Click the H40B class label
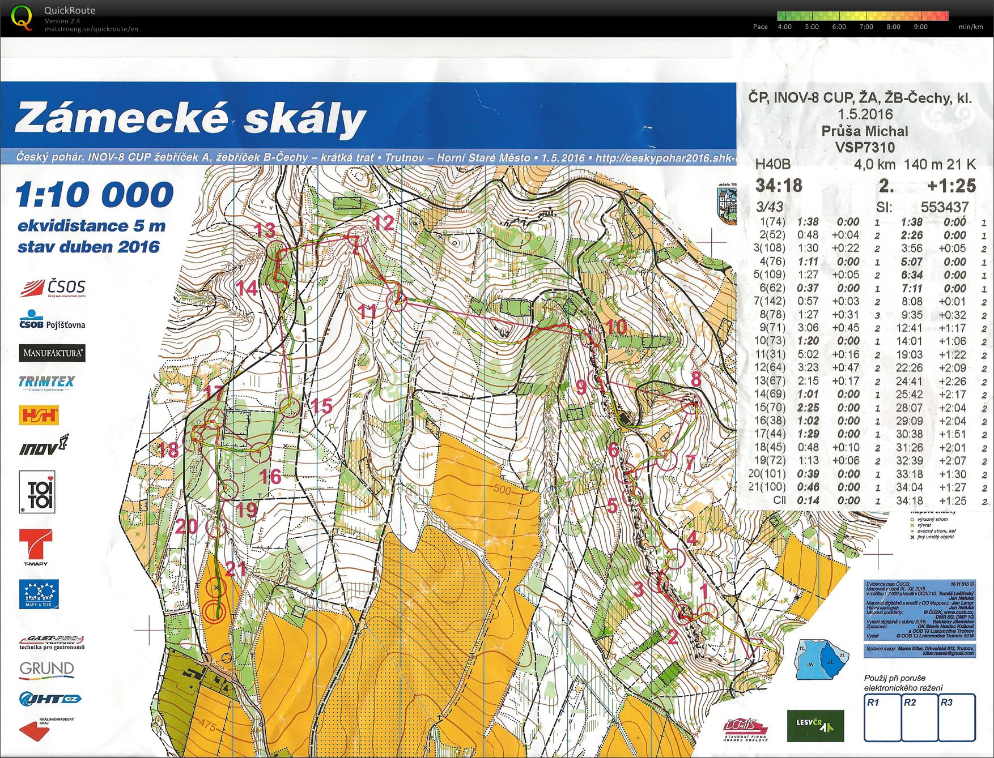 click(x=773, y=164)
